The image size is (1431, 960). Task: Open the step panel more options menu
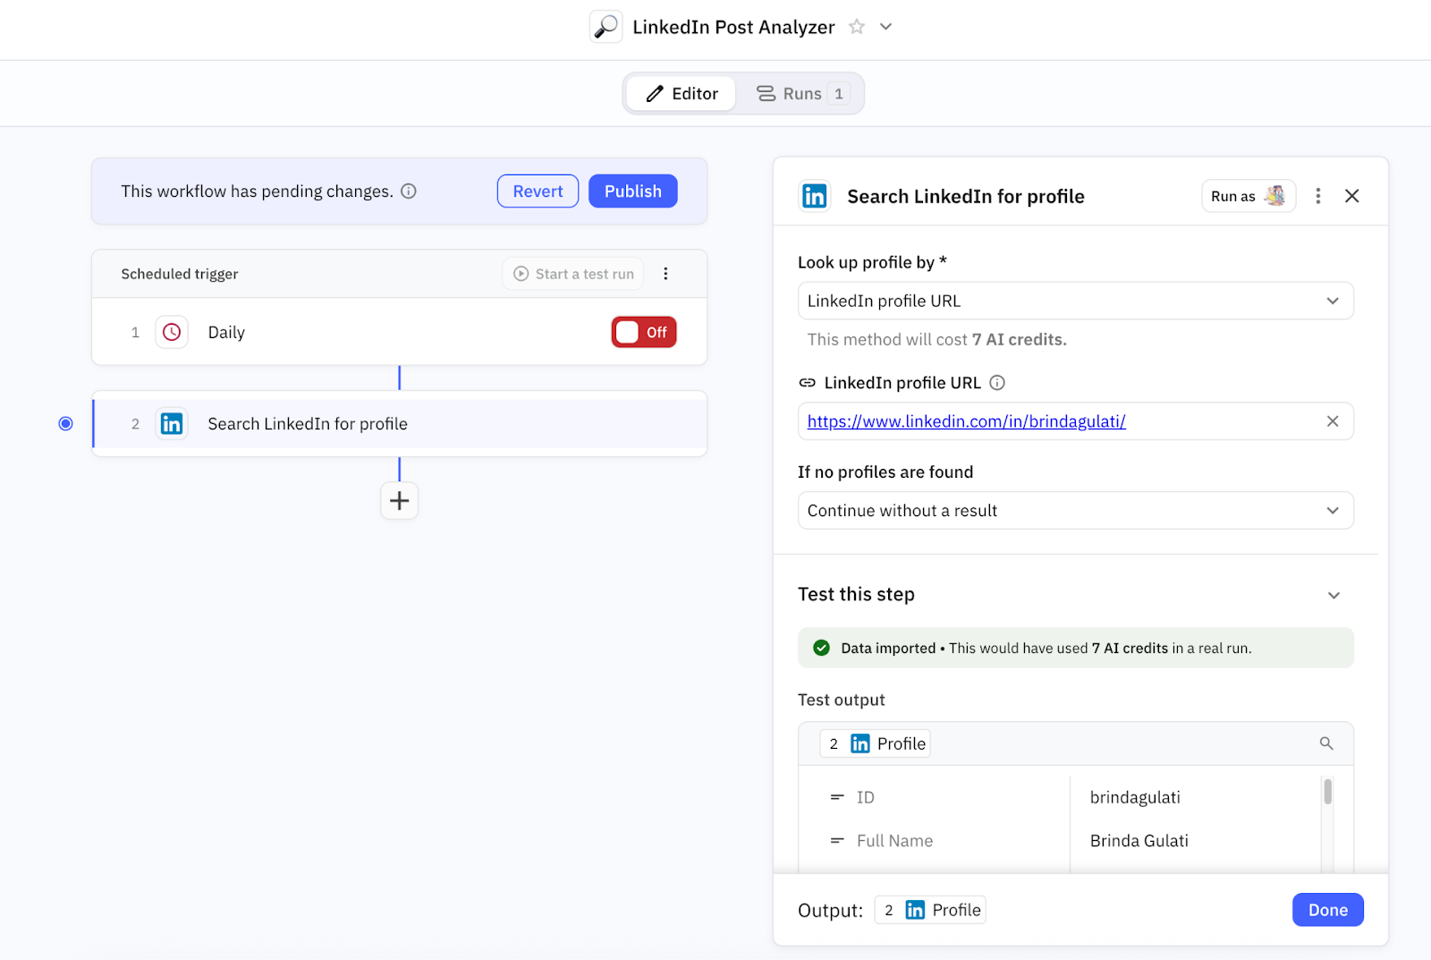pyautogui.click(x=1317, y=196)
